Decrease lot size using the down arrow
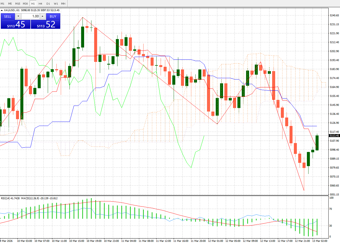This screenshot has width=340, height=244. coord(18,16)
